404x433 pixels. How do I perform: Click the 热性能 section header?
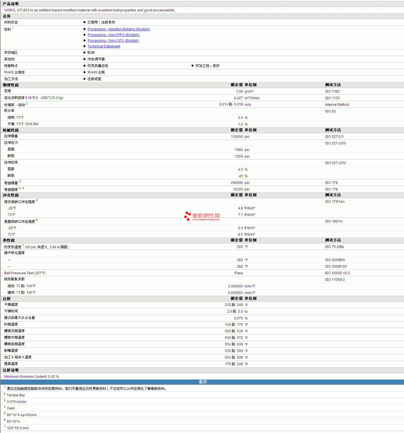tap(9, 240)
